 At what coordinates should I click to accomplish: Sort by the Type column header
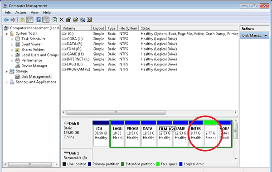[x=112, y=28]
